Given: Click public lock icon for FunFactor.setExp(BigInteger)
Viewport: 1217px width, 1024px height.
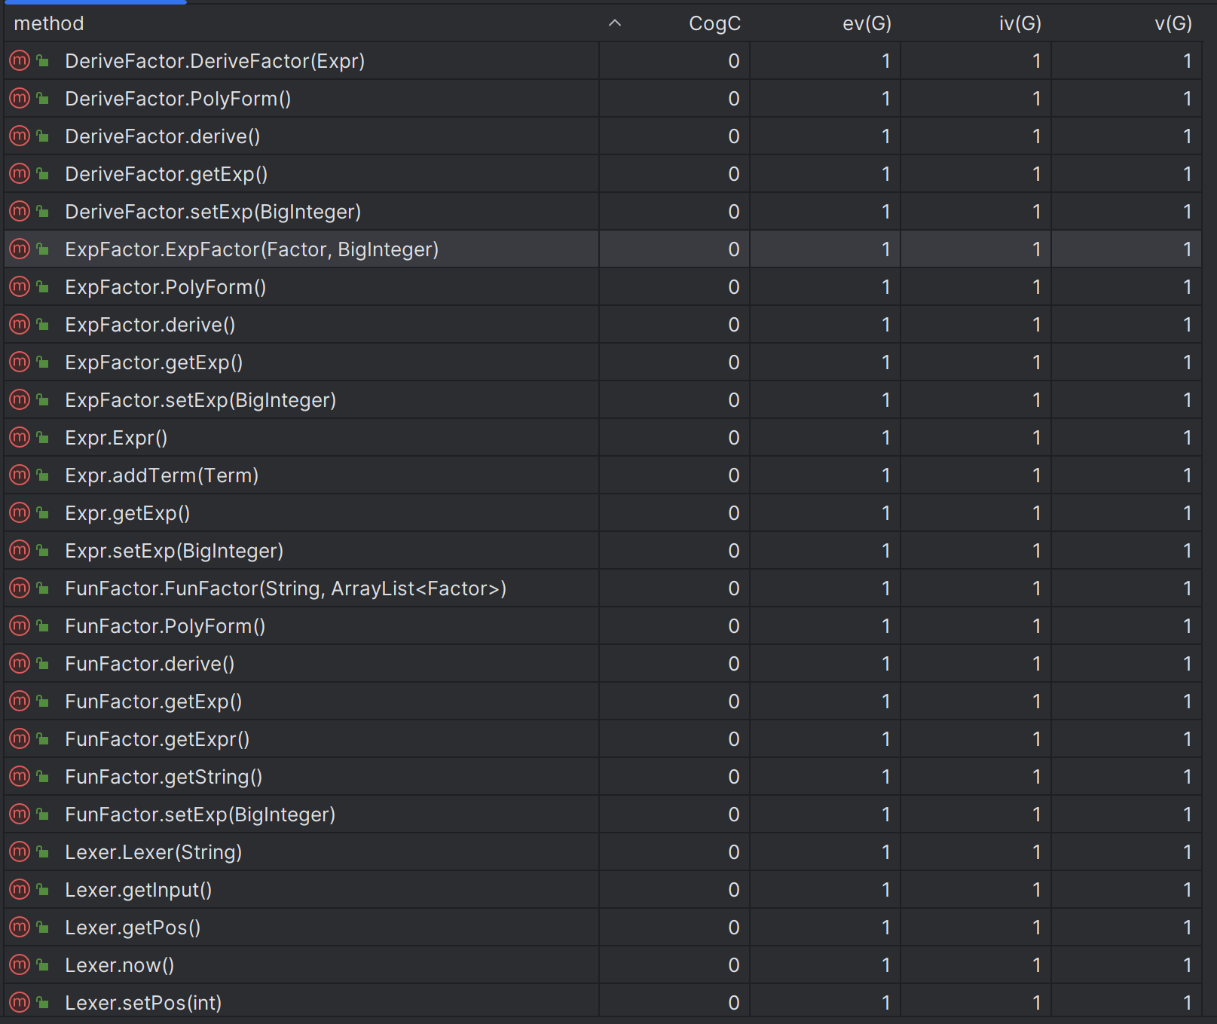Looking at the screenshot, I should (43, 814).
